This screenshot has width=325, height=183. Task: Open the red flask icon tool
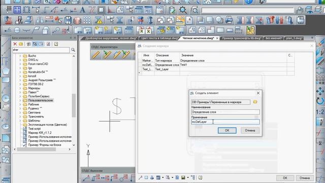click(8, 20)
